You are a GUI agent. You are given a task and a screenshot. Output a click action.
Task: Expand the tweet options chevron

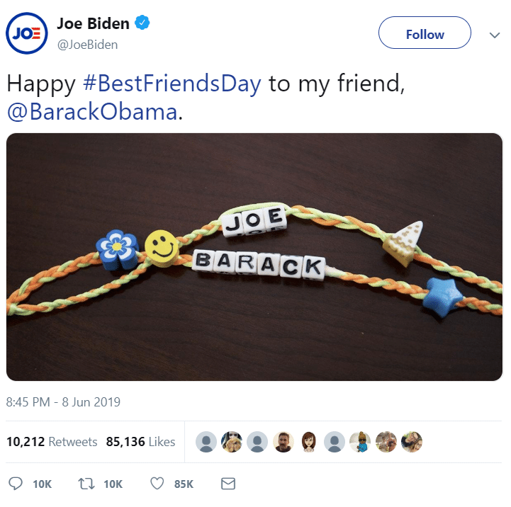point(495,35)
